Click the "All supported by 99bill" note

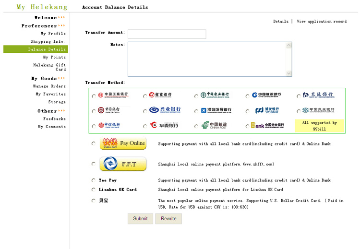pyautogui.click(x=320, y=126)
